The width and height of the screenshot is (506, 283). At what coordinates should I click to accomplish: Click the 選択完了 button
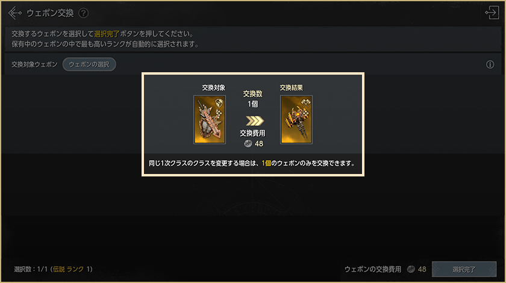pyautogui.click(x=464, y=269)
